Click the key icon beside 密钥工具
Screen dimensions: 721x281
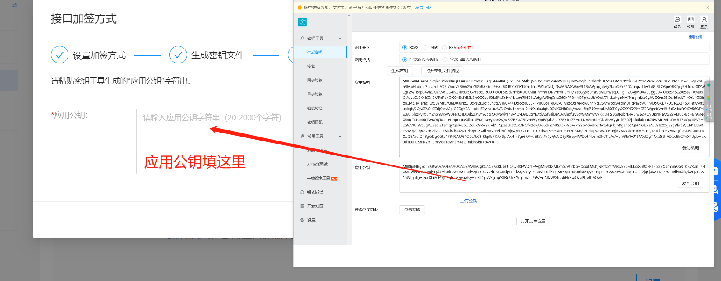(302, 39)
